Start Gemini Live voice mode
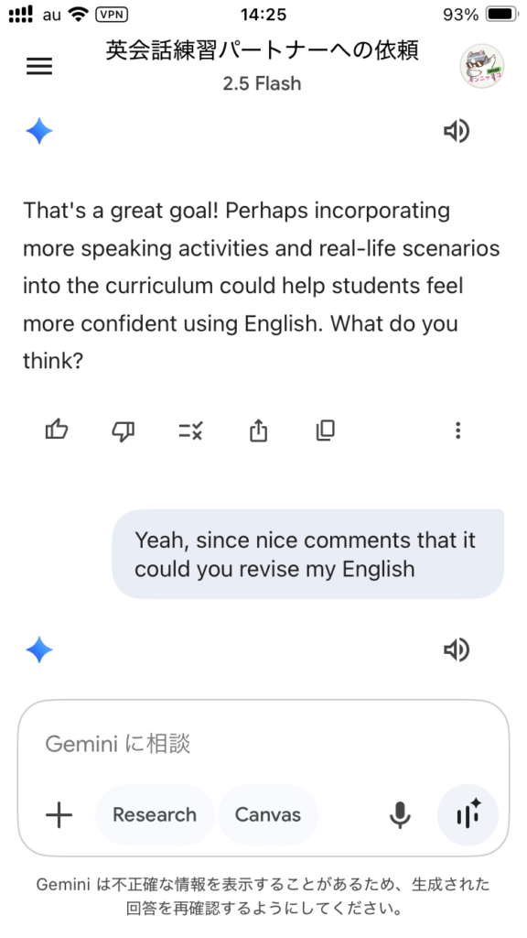Screen dimensions: 527x938 tap(468, 814)
